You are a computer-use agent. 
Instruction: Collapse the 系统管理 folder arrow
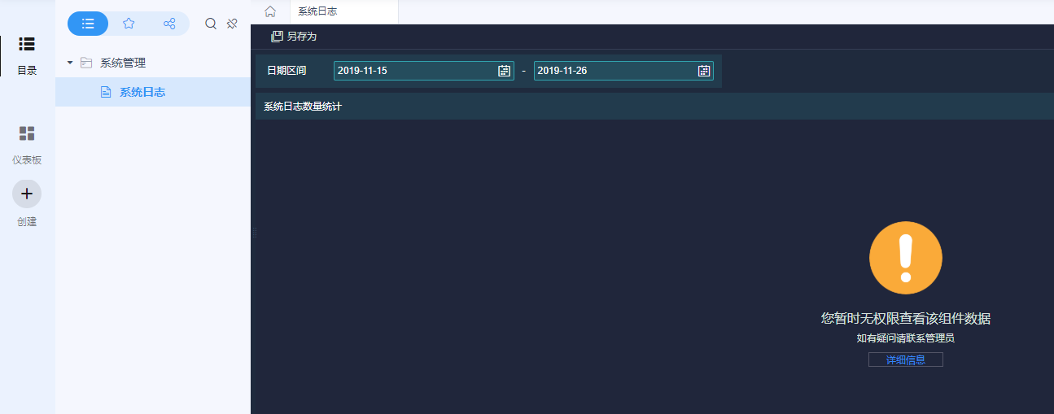70,63
